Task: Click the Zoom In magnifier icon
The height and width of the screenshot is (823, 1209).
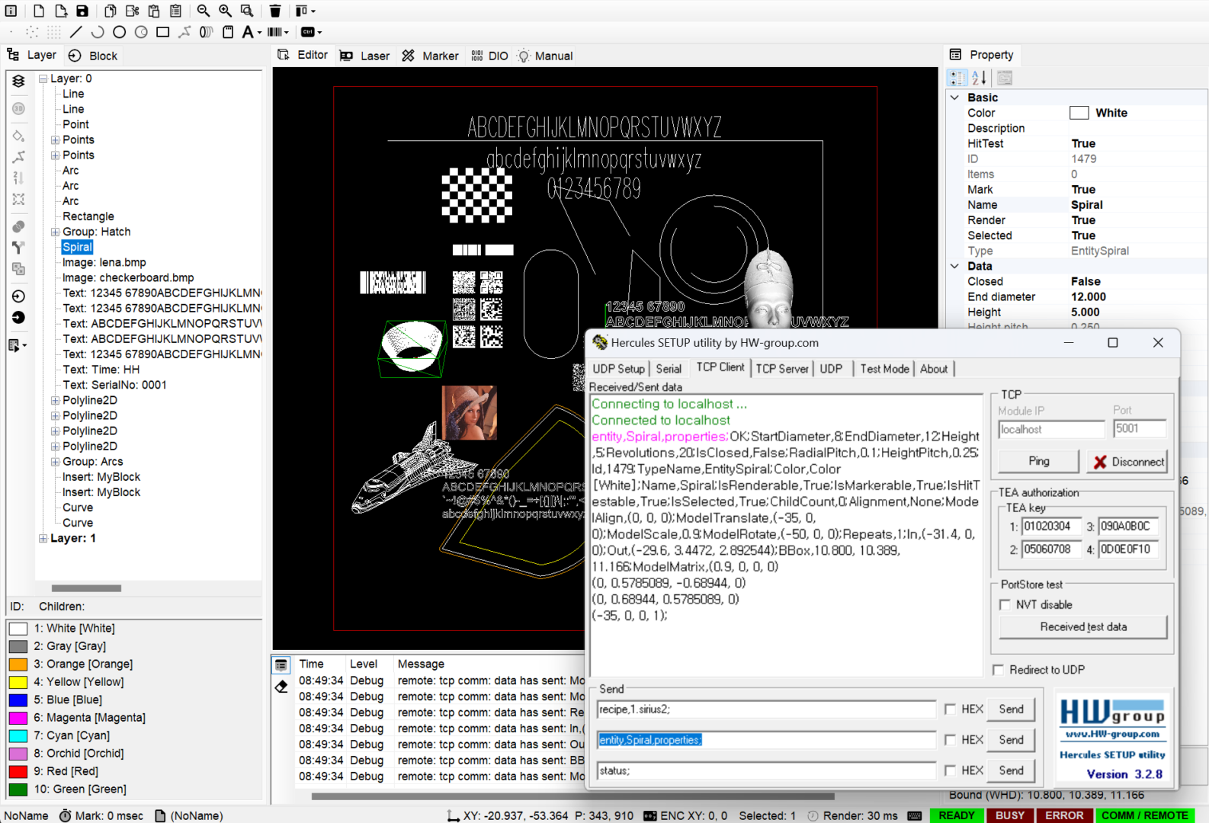Action: tap(225, 11)
